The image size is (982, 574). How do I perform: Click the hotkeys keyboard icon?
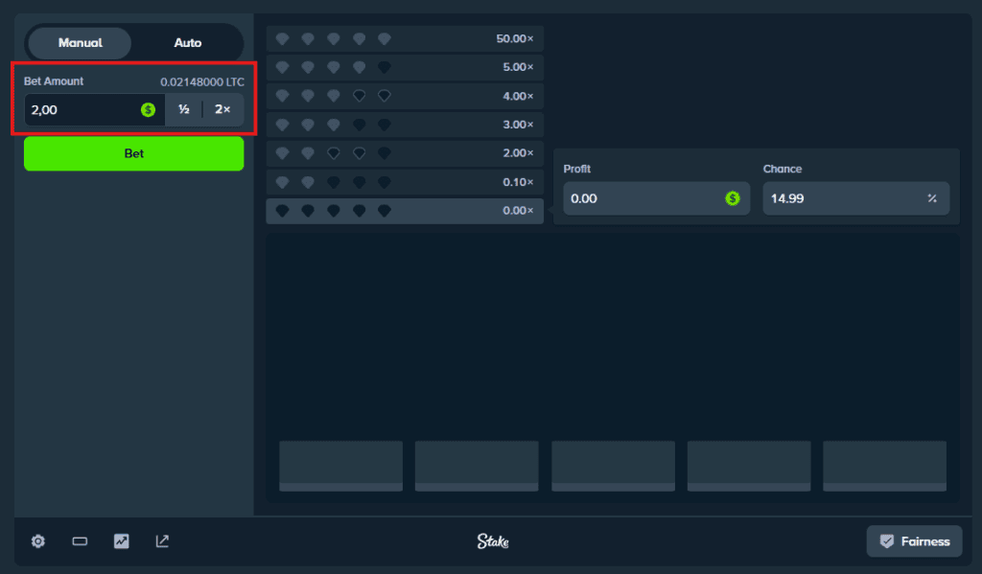coord(79,540)
